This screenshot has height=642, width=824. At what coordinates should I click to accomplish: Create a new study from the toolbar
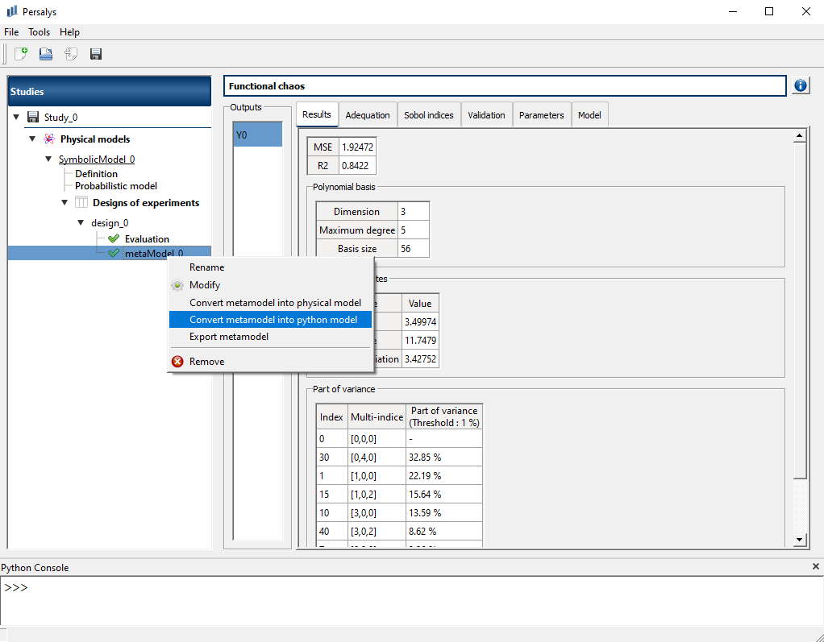tap(20, 54)
